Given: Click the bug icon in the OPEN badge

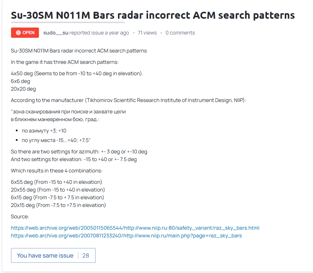Looking at the screenshot, I should tap(18, 33).
